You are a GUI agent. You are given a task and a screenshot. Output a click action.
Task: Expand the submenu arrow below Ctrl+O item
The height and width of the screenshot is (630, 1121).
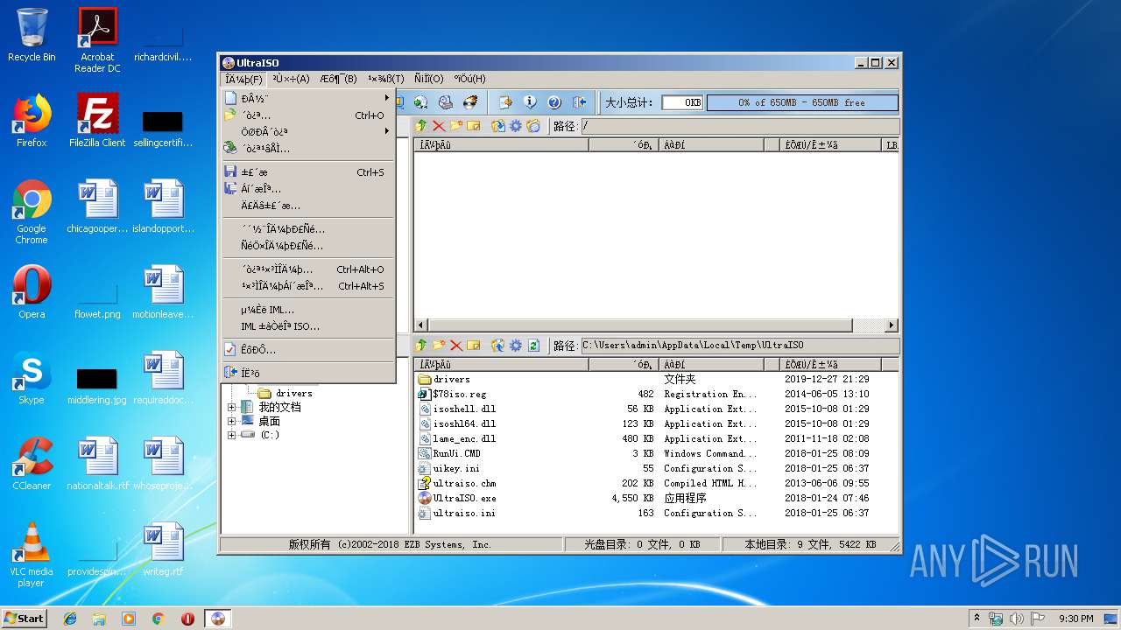[x=386, y=131]
